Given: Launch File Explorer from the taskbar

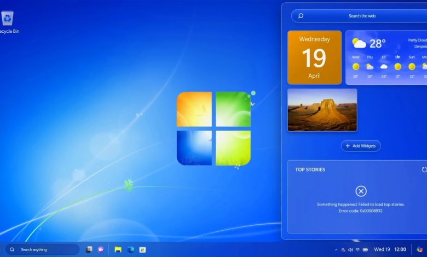Looking at the screenshot, I should tap(118, 249).
